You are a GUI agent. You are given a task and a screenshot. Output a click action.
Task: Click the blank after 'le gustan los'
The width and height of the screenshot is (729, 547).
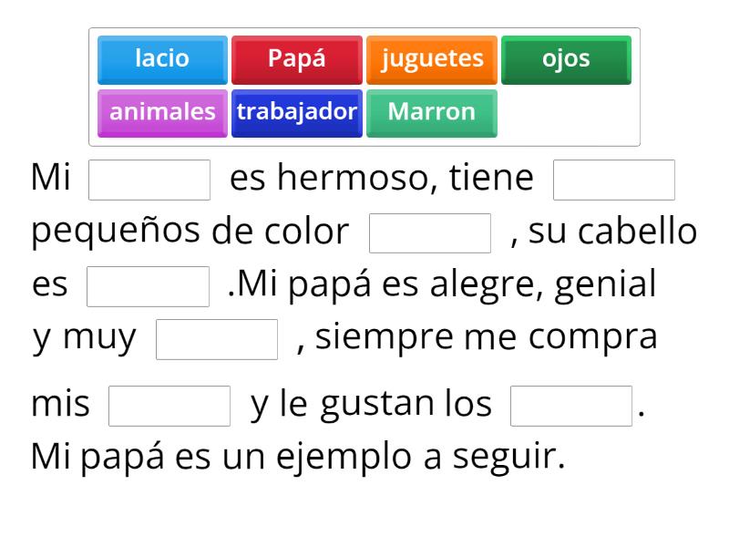pos(570,404)
